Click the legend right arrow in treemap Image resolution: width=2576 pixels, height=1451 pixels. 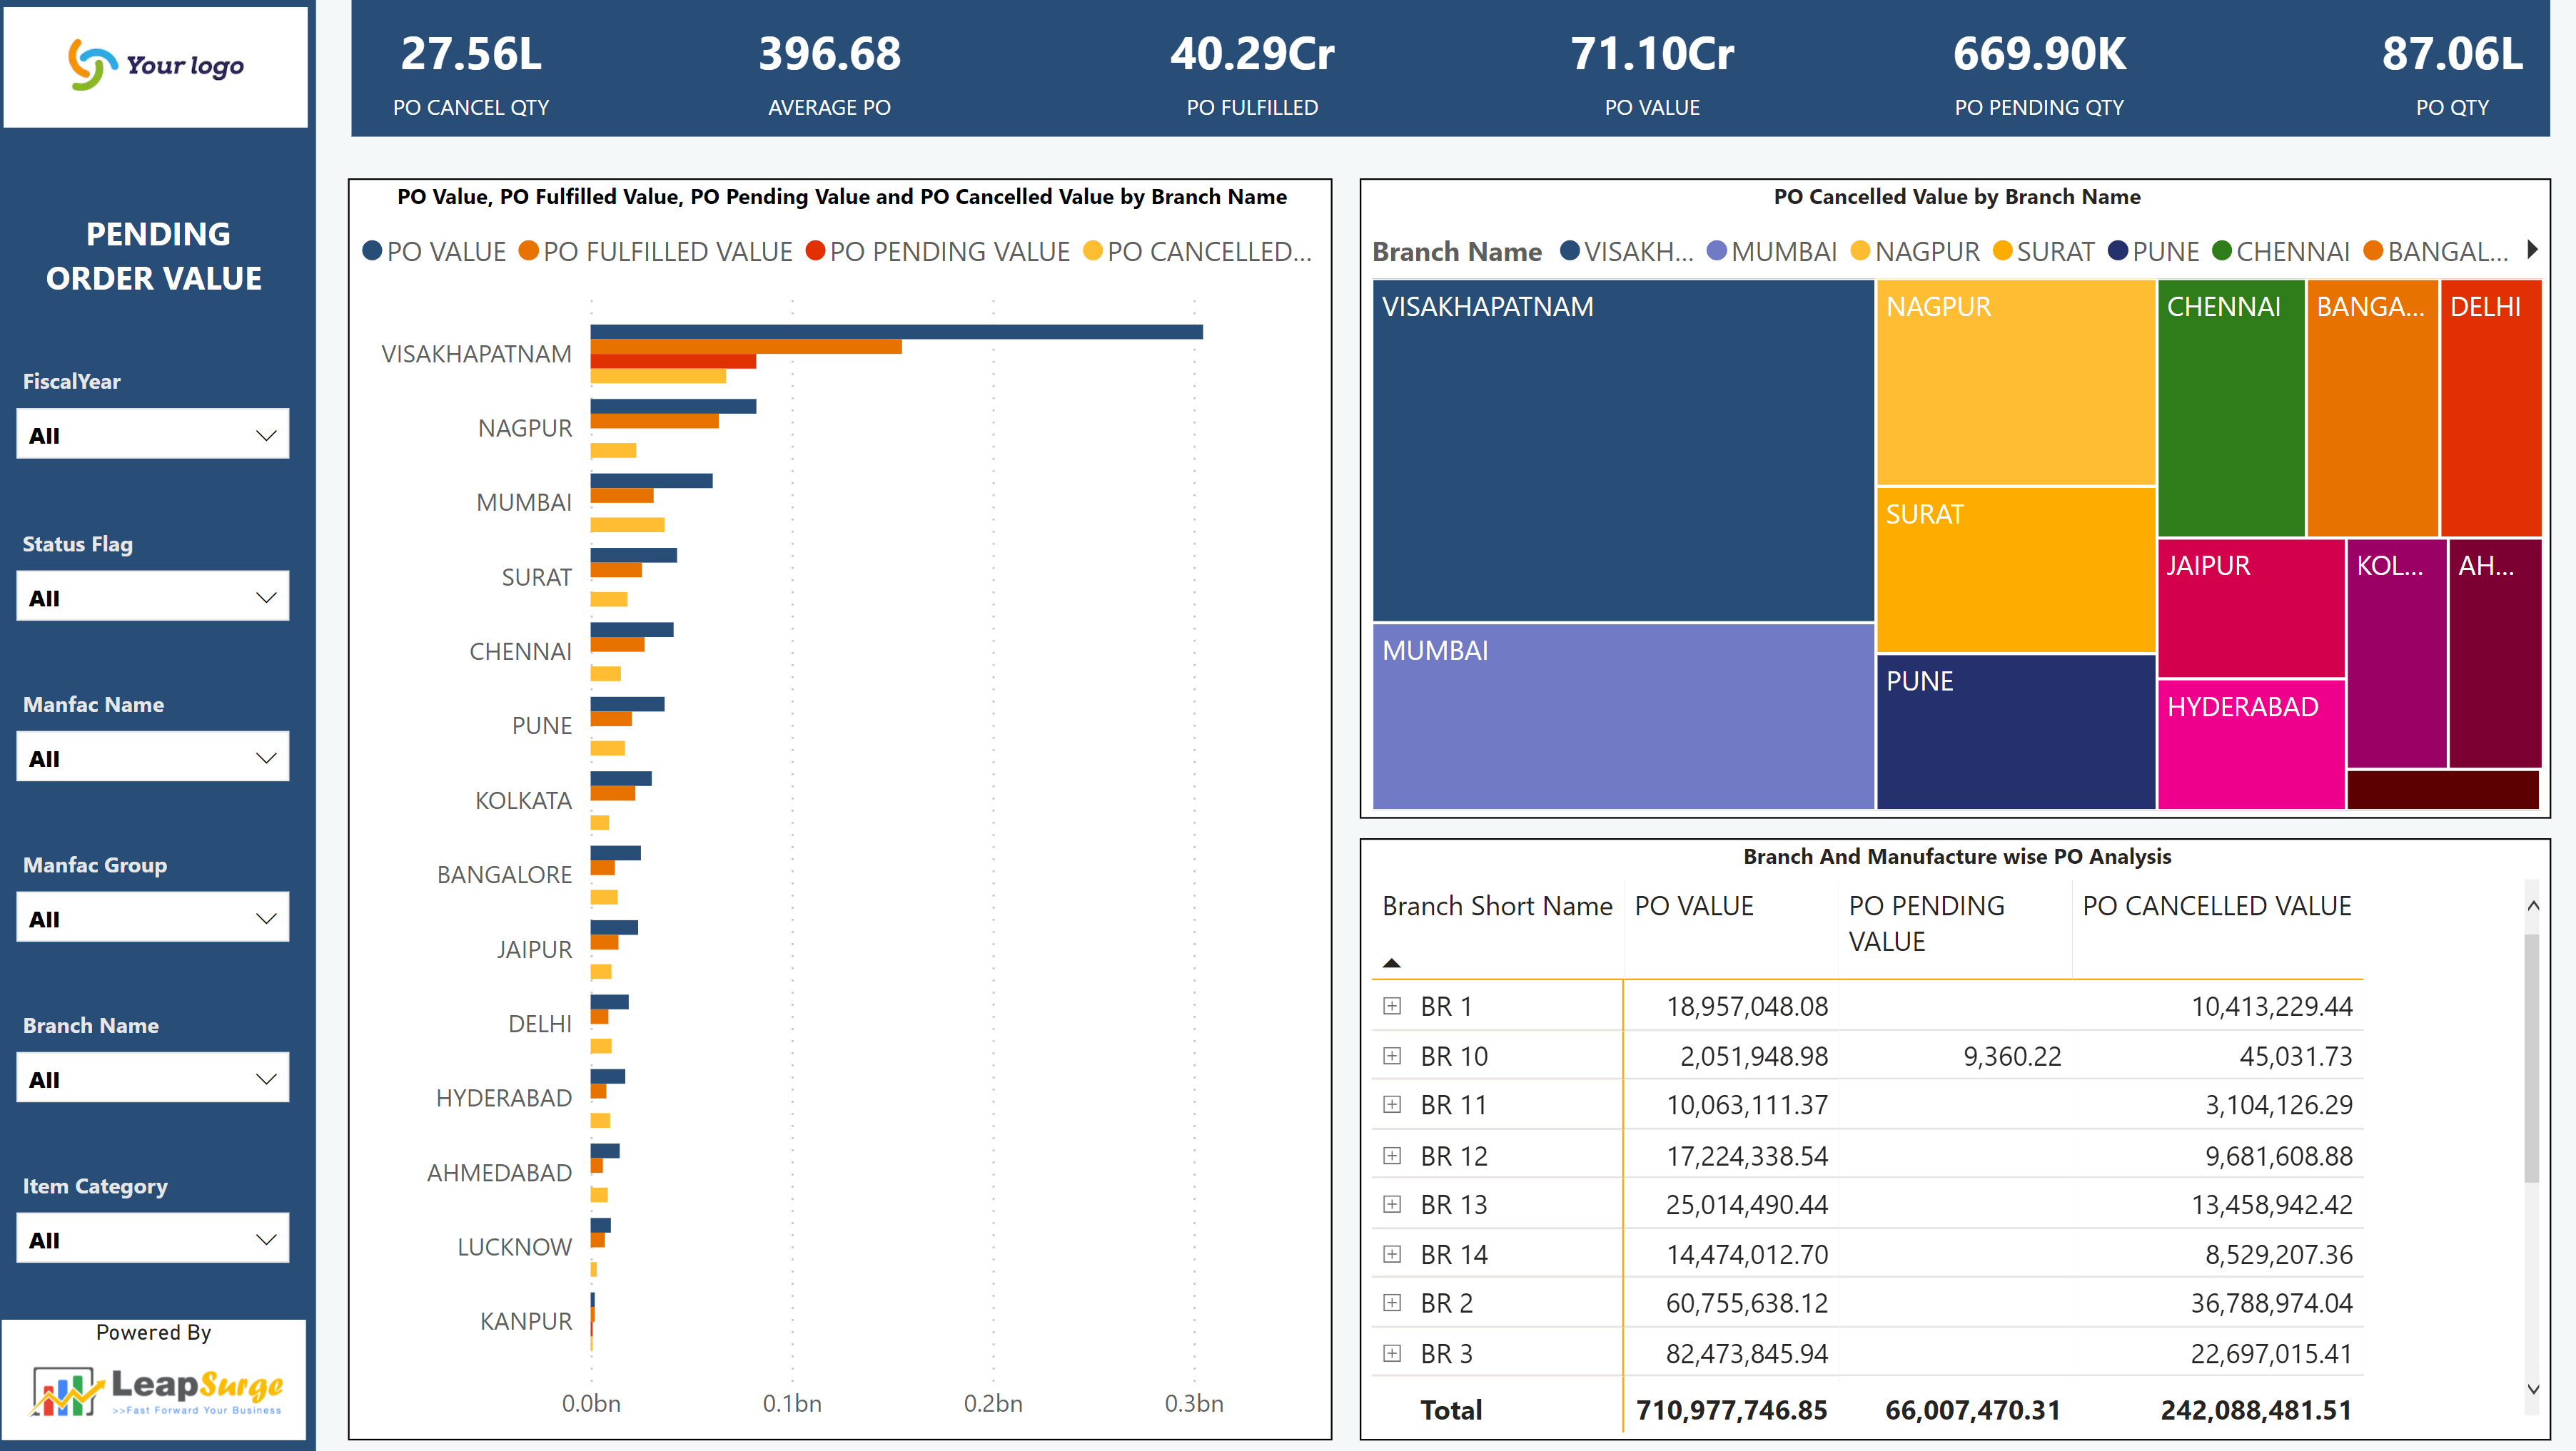2532,250
